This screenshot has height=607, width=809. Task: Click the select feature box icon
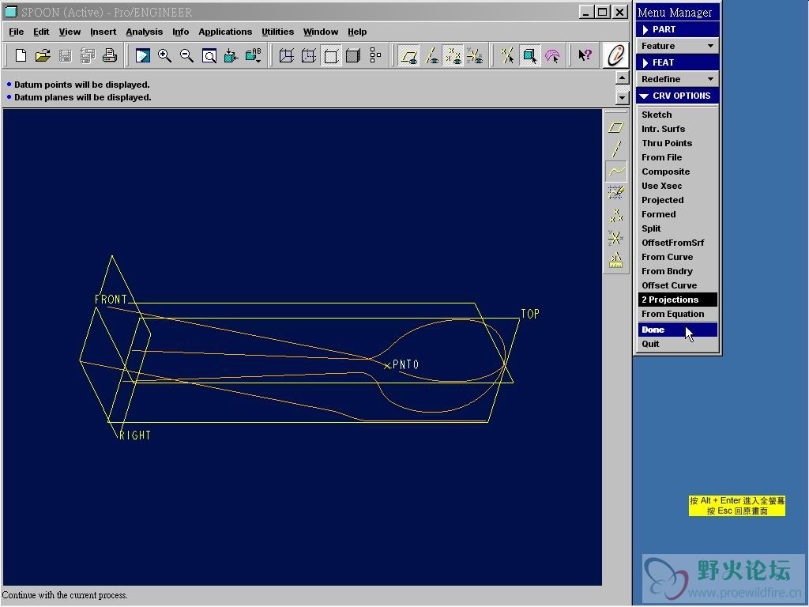[530, 55]
